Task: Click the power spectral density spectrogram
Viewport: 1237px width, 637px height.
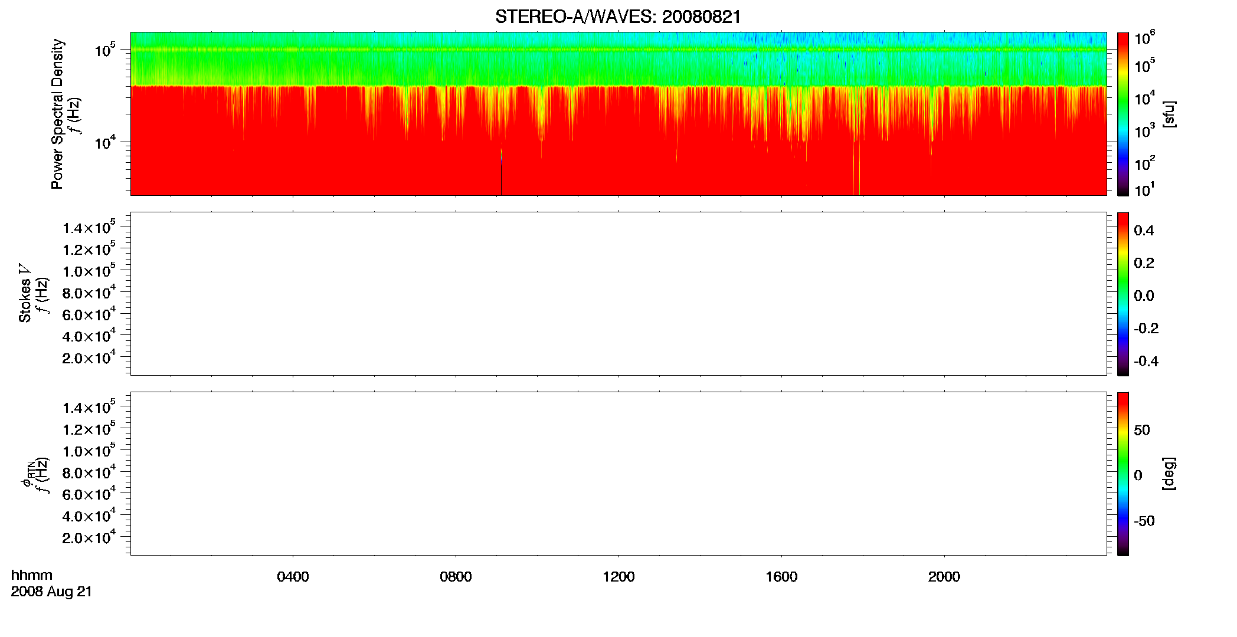Action: (x=618, y=114)
